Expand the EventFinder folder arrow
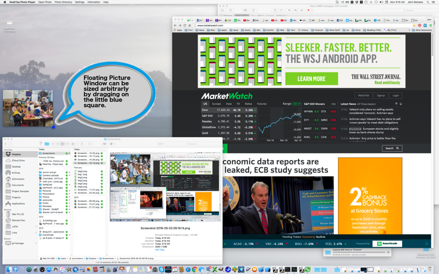 tap(70, 235)
